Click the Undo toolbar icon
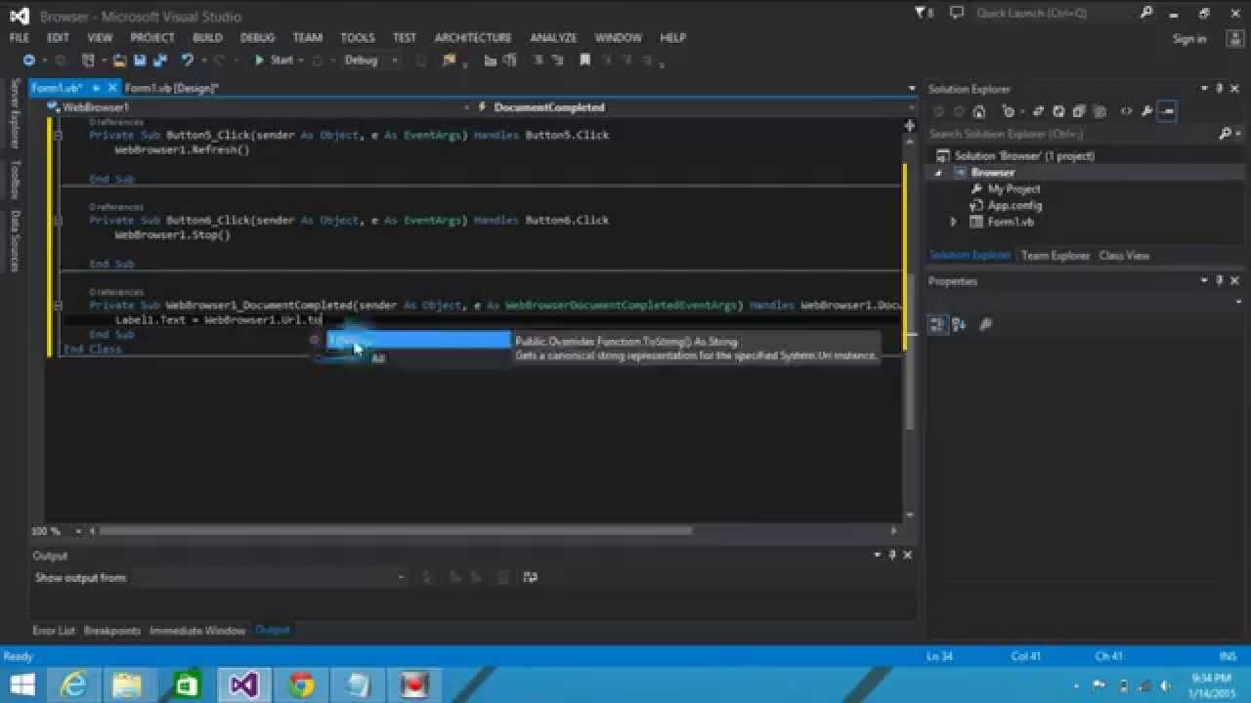 [187, 61]
